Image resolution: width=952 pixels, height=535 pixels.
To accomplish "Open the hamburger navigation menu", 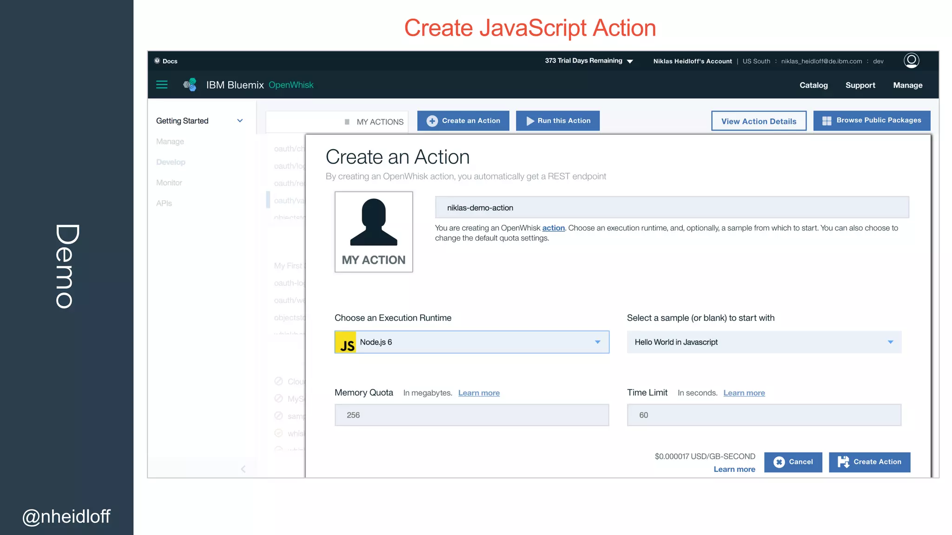I will coord(162,85).
